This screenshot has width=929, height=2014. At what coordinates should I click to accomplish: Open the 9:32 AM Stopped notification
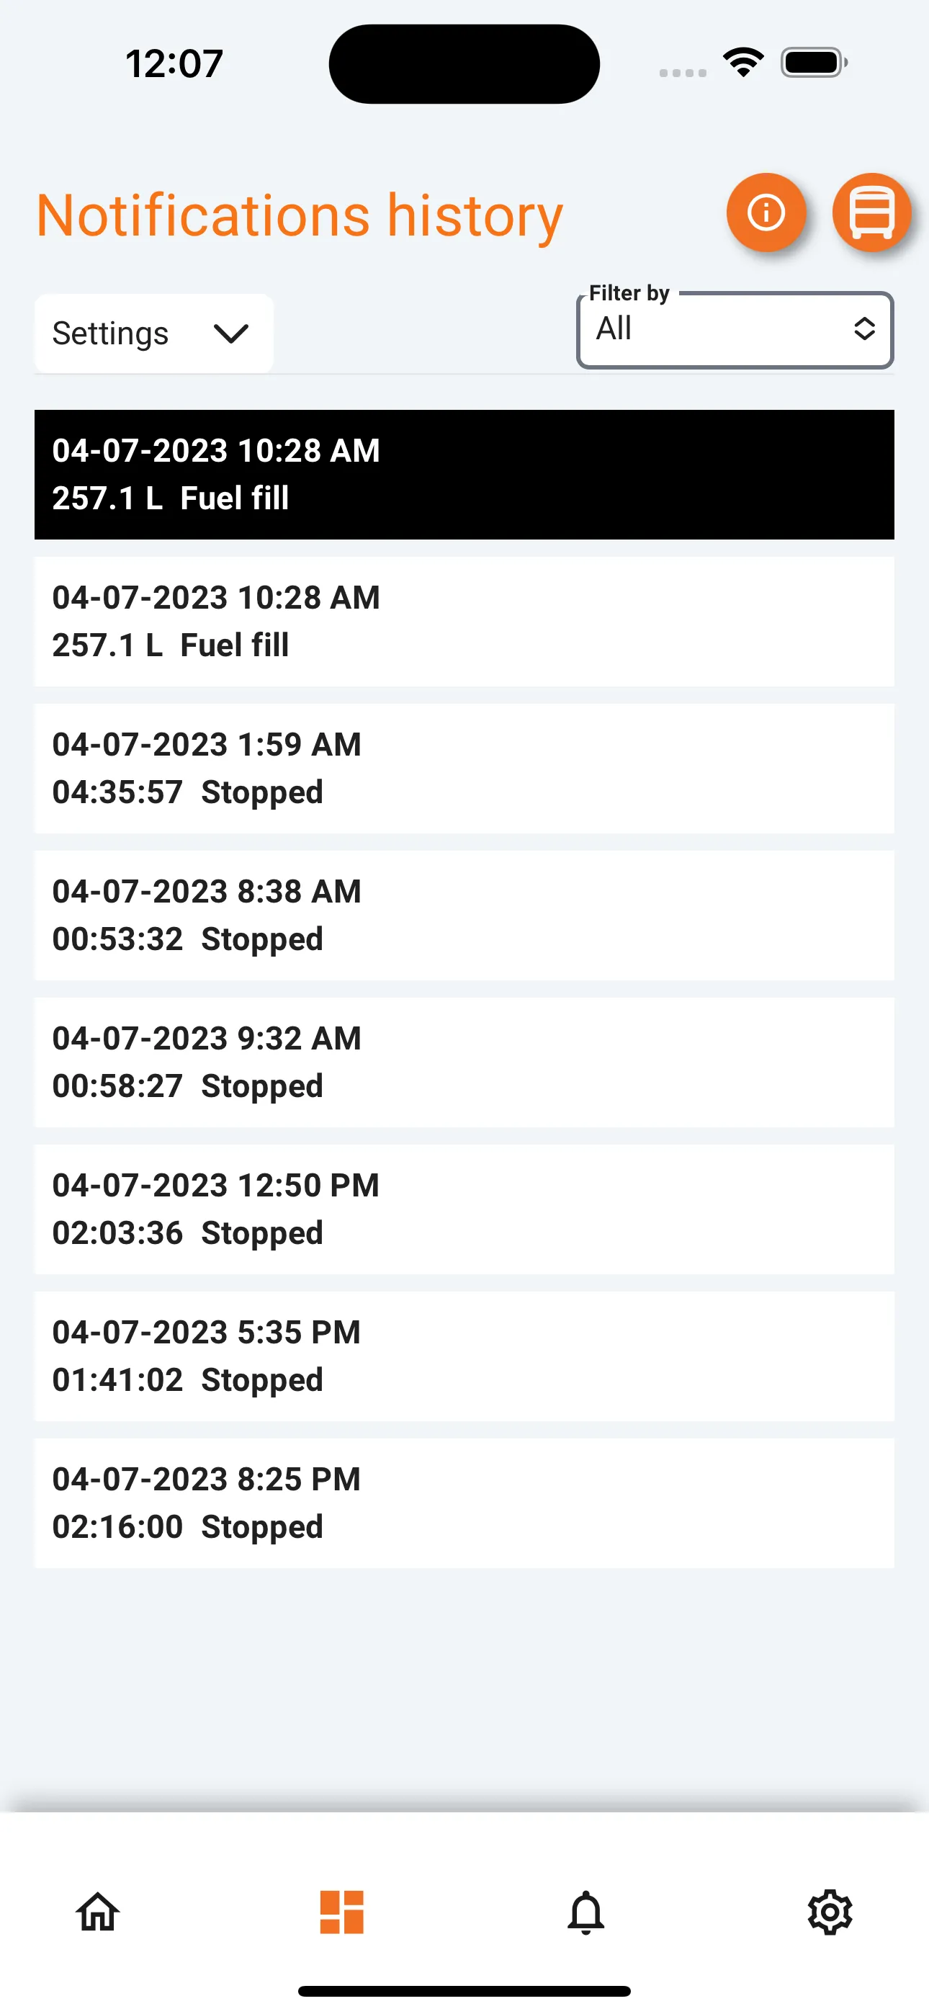tap(464, 1062)
